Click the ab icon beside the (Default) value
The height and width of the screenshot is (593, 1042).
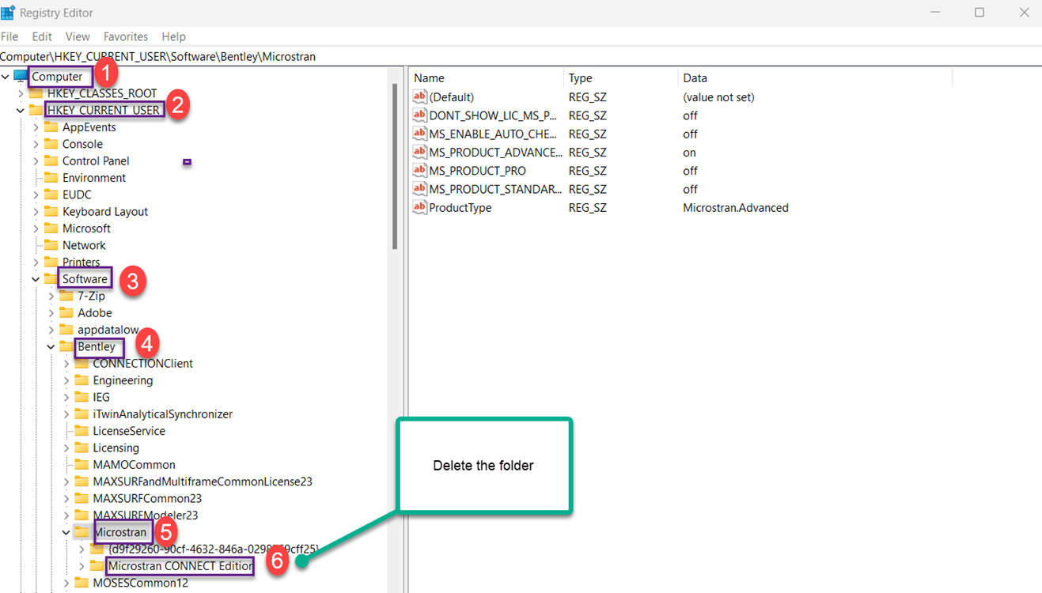419,96
